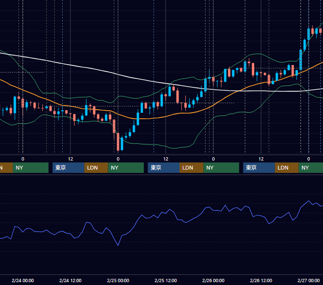Viewport: 323px width, 285px height.
Task: Click the 東京 session block for 2/25
Action: tap(163, 168)
